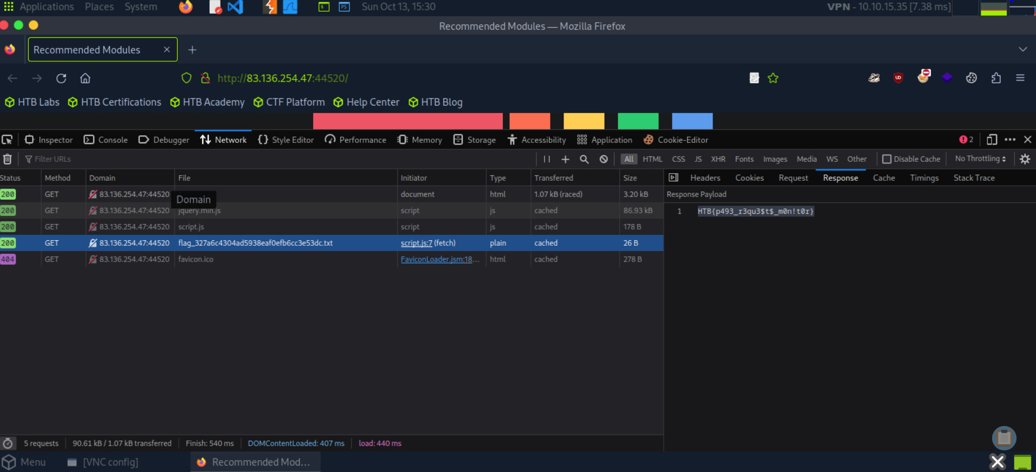Open the HTB Academy bookmark
Viewport: 1036px width, 472px height.
tap(208, 102)
